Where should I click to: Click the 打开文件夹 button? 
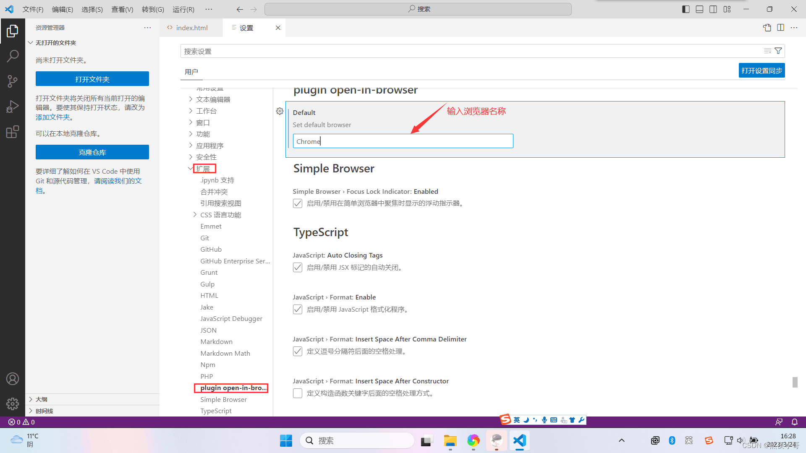[x=92, y=78]
